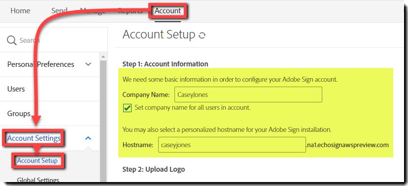Open the Account tab
The height and width of the screenshot is (186, 408).
pos(168,11)
